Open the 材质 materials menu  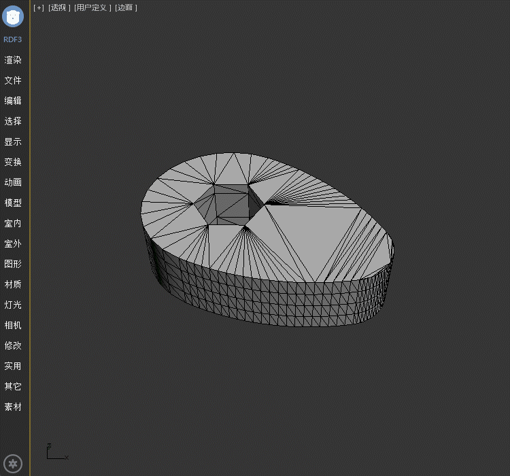pos(13,284)
